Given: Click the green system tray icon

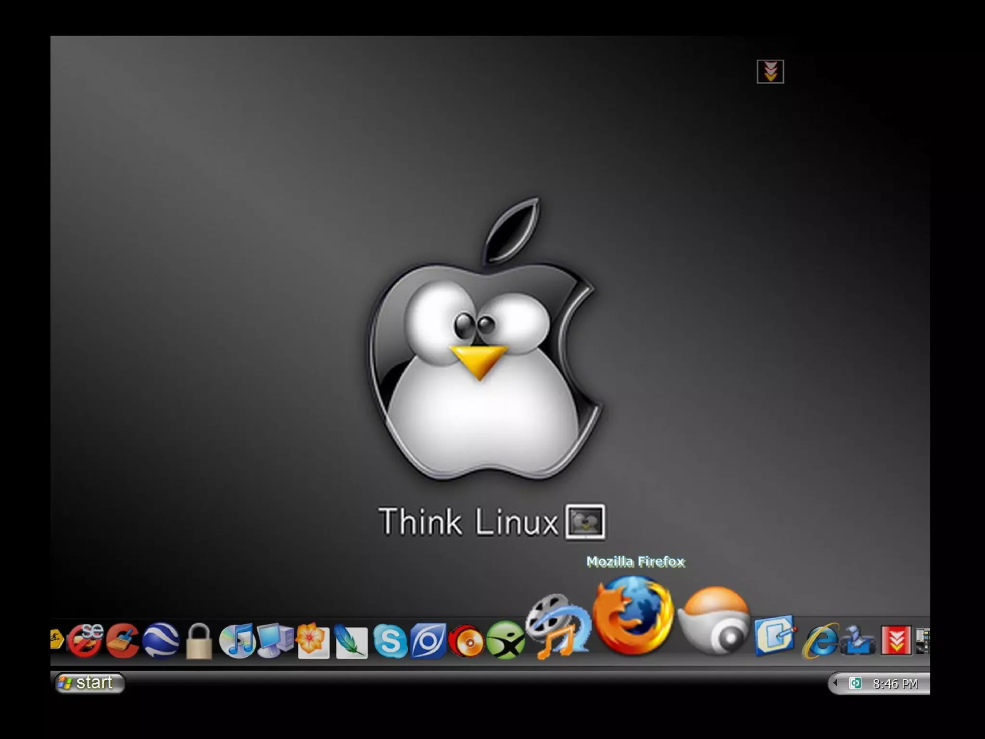Looking at the screenshot, I should click(x=855, y=683).
